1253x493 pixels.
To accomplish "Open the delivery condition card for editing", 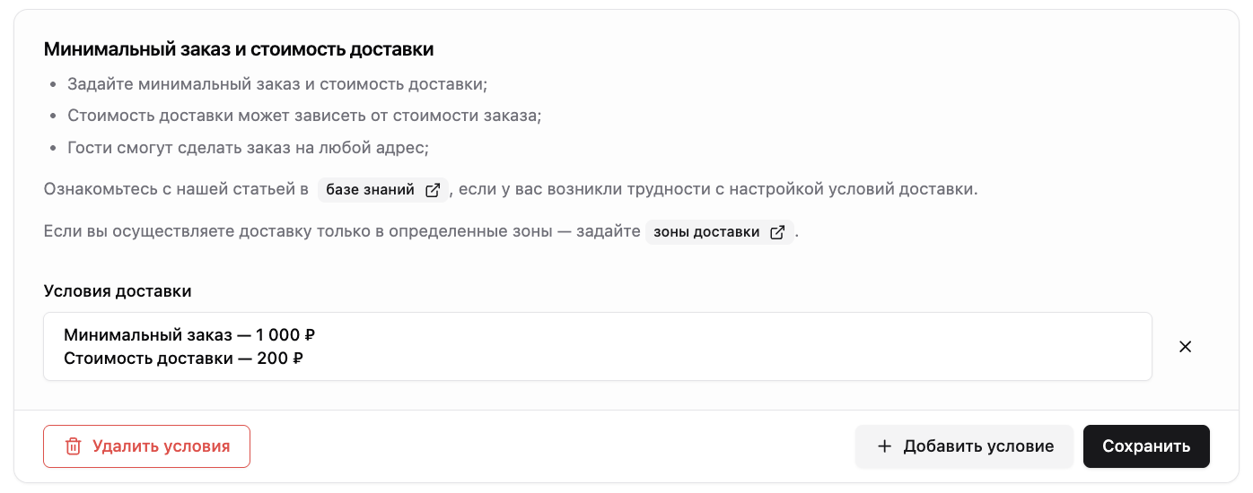I will (x=598, y=347).
